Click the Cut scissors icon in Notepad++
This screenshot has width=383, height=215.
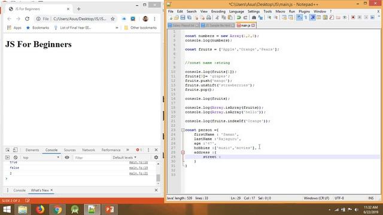coord(217,17)
